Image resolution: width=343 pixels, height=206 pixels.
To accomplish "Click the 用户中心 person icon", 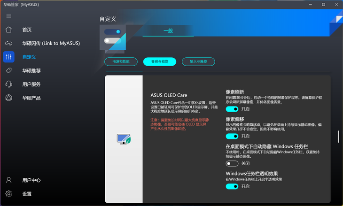I will tap(9, 180).
